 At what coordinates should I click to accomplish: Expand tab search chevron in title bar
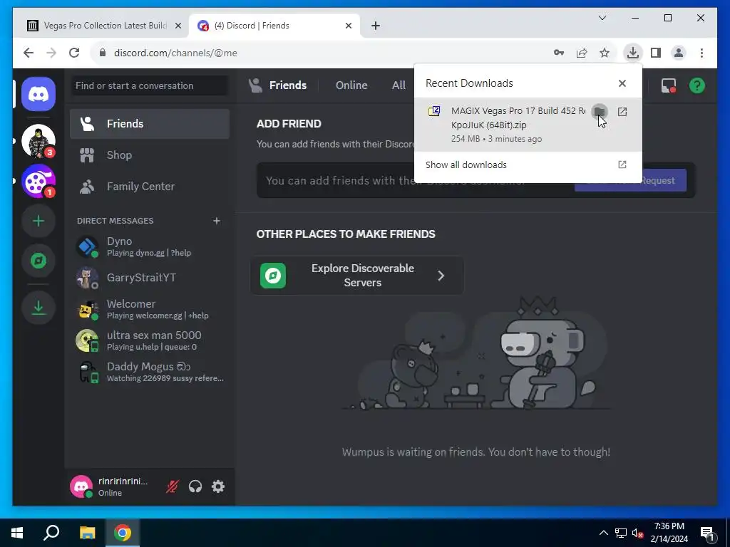pos(602,18)
